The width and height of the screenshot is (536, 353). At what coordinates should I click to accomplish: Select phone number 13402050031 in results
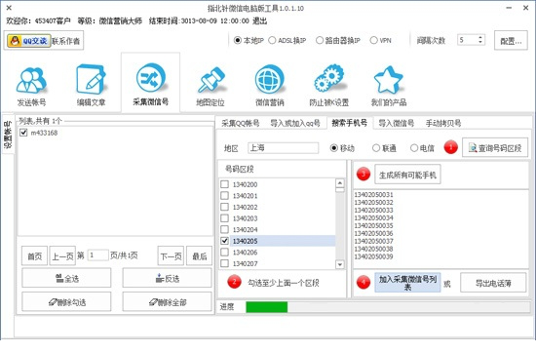pos(373,195)
